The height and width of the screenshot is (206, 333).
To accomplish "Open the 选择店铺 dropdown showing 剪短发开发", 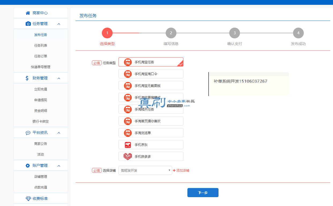I will click(x=145, y=170).
